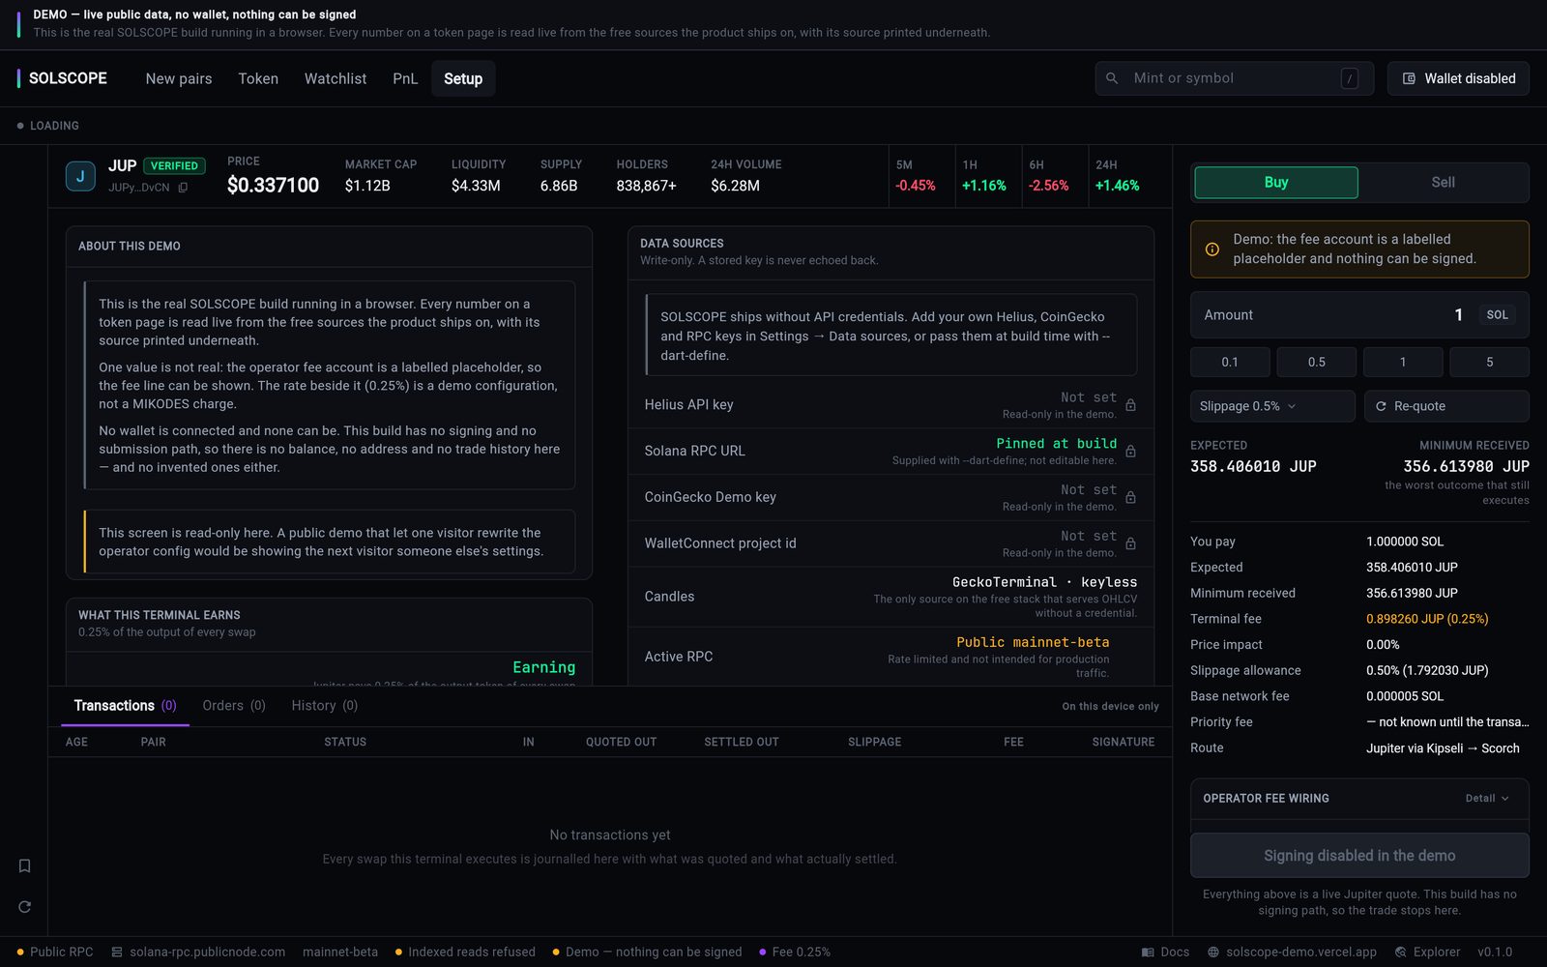Image resolution: width=1547 pixels, height=967 pixels.
Task: Copy the JUPy...DvCN mint address
Action: click(x=183, y=188)
